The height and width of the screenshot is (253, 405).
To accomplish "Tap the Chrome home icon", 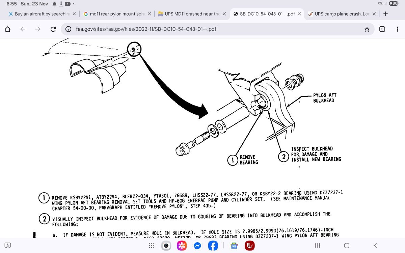I will pyautogui.click(x=8, y=29).
